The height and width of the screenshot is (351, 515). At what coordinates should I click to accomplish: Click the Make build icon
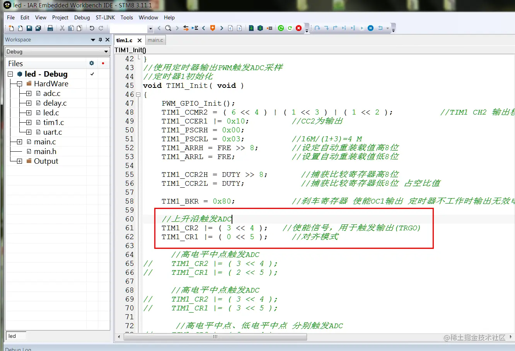click(x=260, y=28)
